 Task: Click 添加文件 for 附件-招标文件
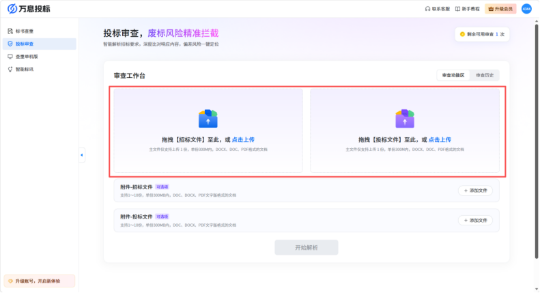(475, 191)
